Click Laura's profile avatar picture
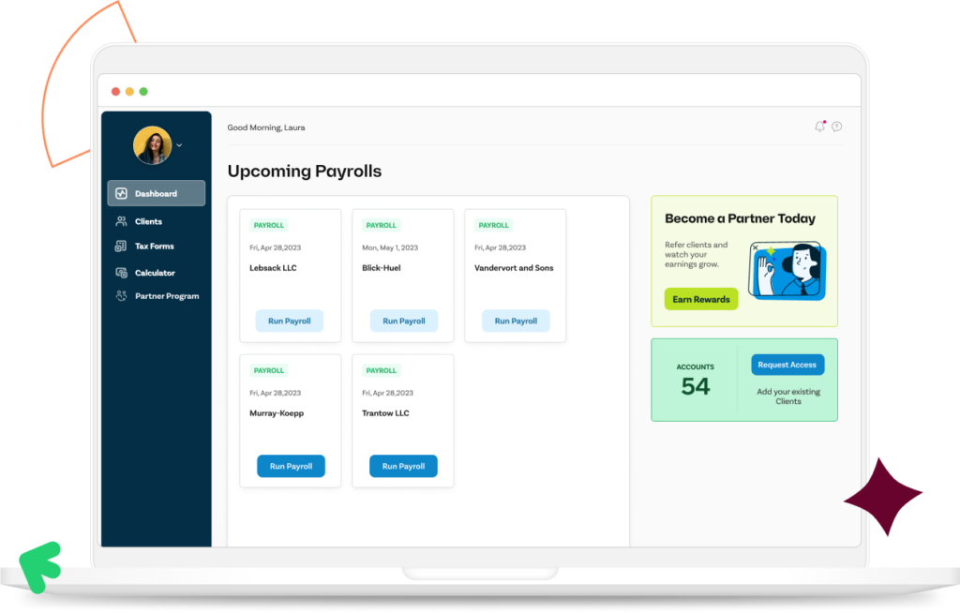 (x=152, y=146)
